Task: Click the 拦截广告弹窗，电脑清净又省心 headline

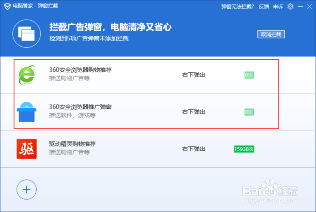Action: click(x=110, y=27)
